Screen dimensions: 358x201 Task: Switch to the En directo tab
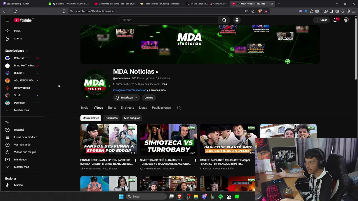tap(127, 108)
